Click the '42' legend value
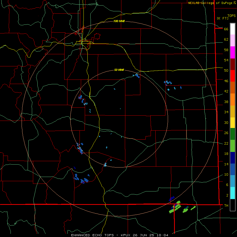The height and width of the screenshot is (237, 237). click(x=226, y=91)
